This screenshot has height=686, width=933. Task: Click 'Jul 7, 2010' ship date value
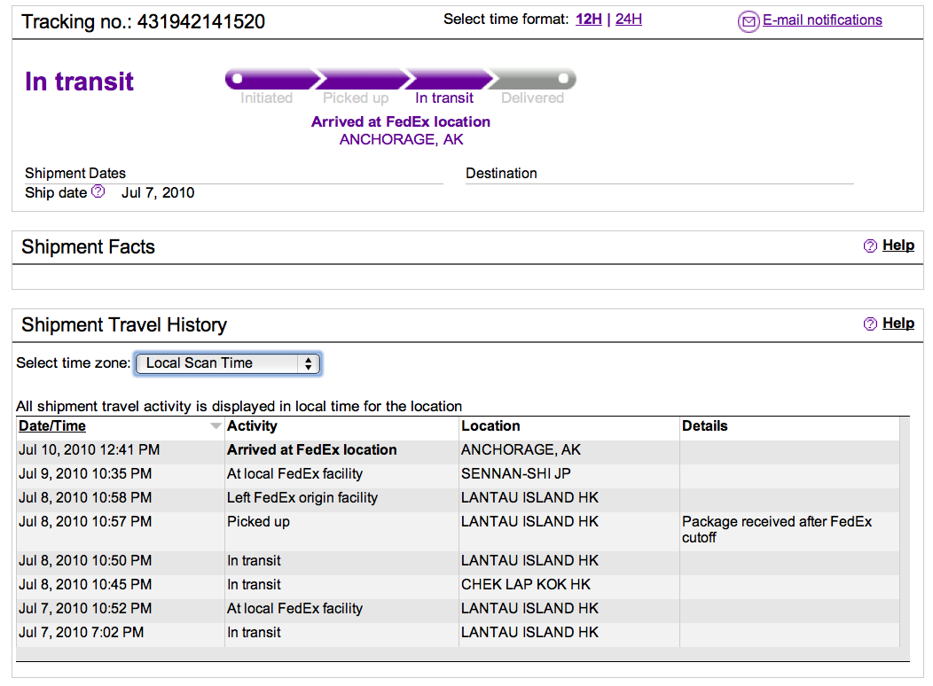[x=158, y=192]
